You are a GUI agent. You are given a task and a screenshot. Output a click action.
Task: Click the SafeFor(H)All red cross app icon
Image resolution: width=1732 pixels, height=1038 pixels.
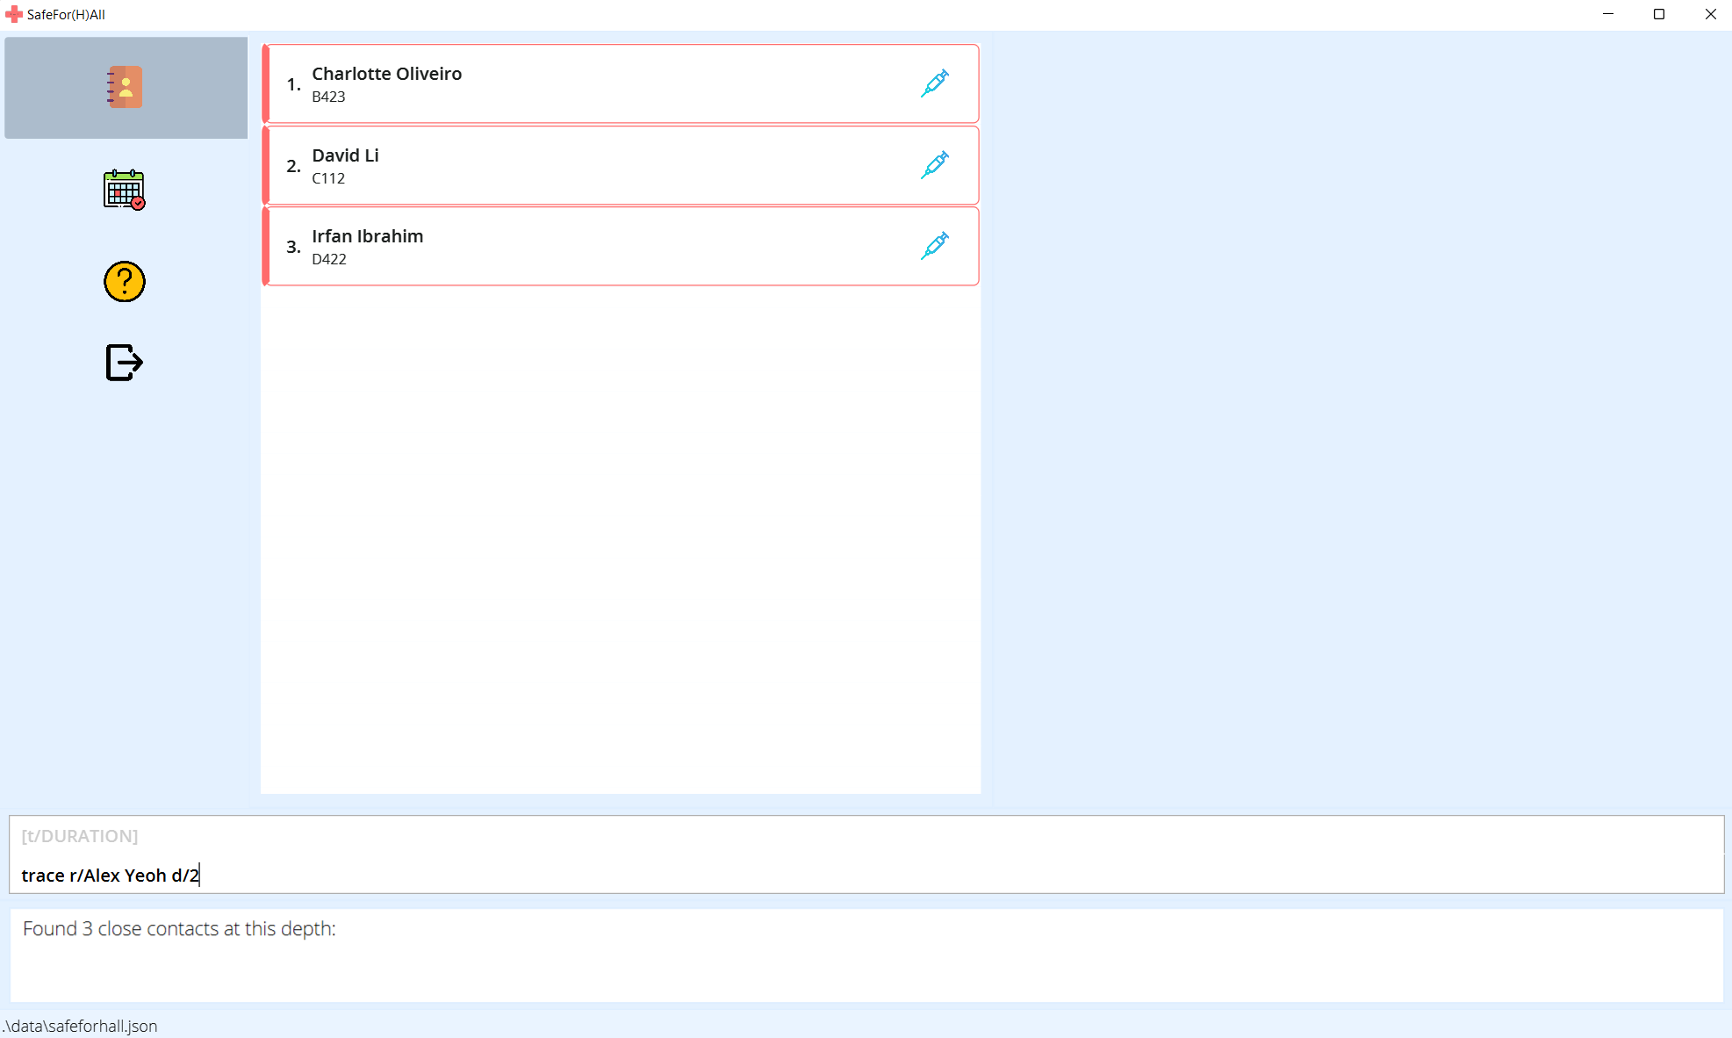click(13, 14)
